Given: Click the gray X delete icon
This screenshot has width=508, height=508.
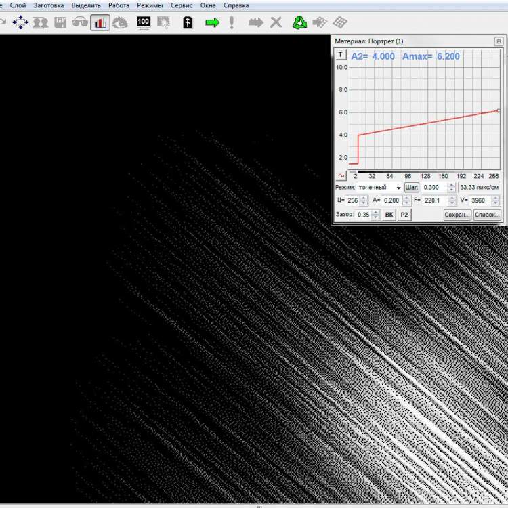Looking at the screenshot, I should click(x=276, y=22).
